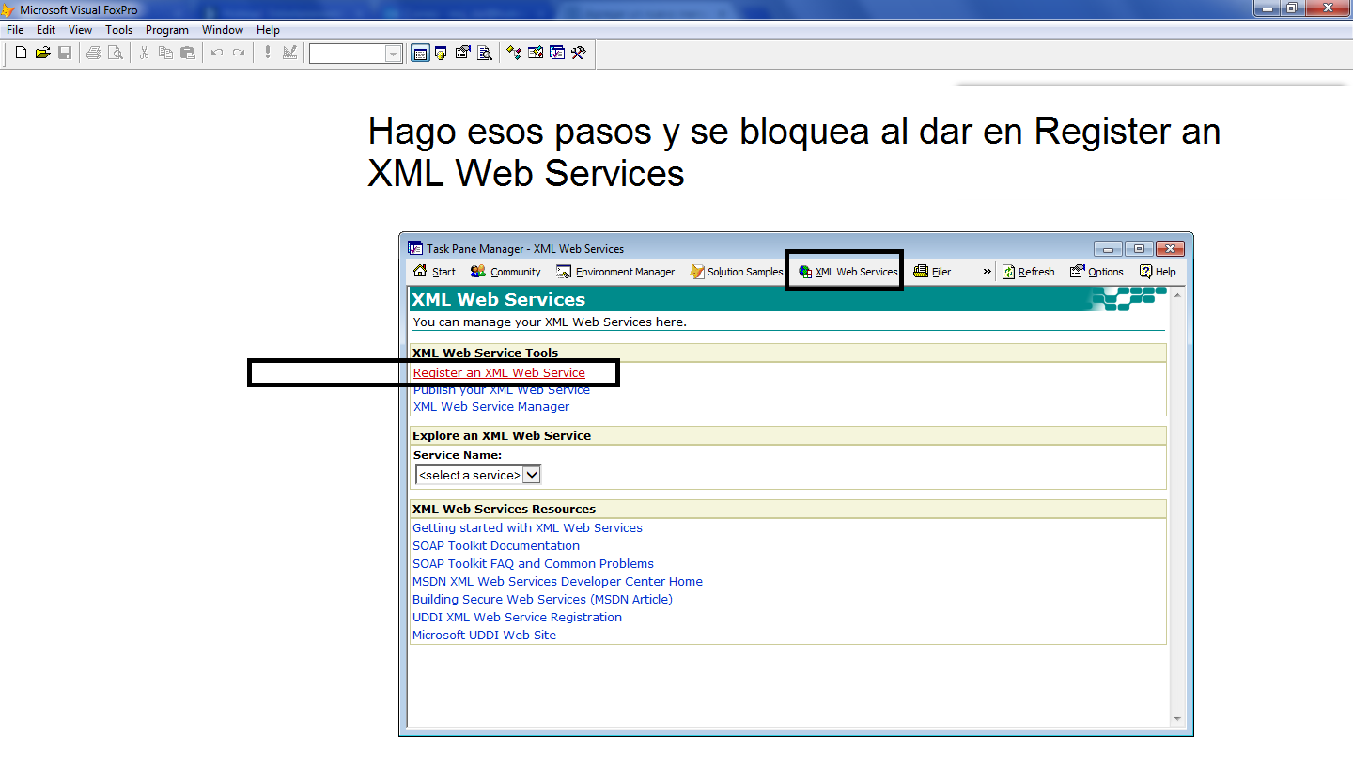Click the Paste clipboard icon

point(188,54)
